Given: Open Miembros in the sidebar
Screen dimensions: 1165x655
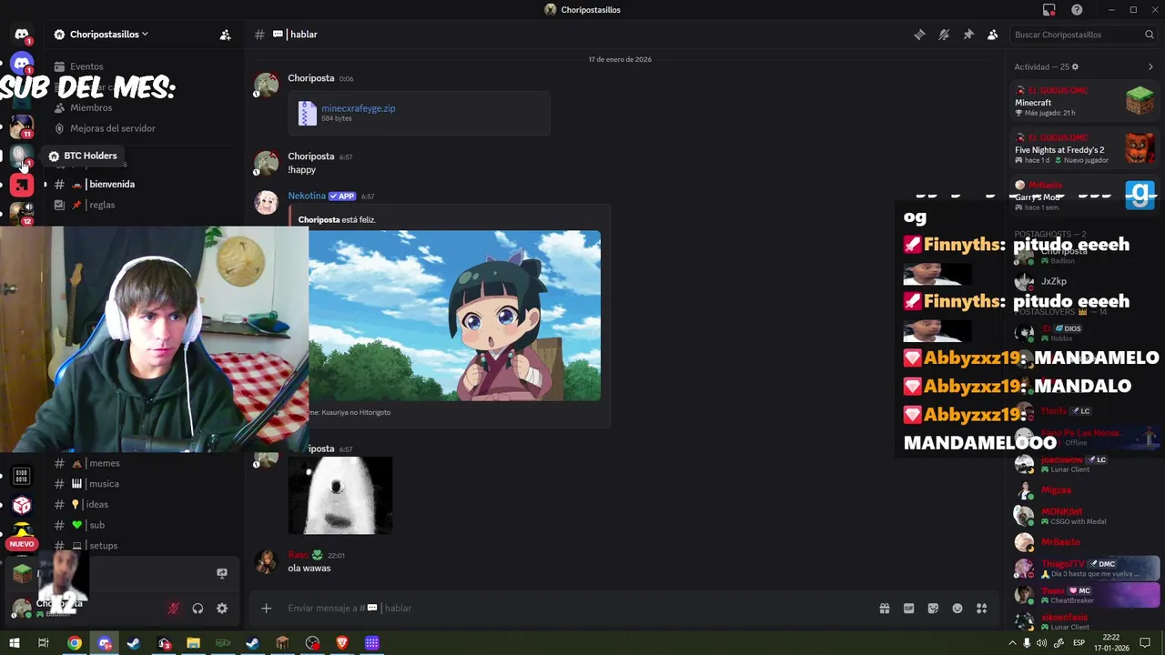Looking at the screenshot, I should 91,107.
